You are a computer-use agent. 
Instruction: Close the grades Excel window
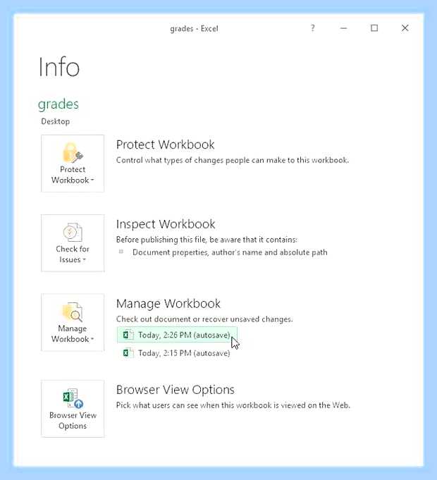(405, 28)
